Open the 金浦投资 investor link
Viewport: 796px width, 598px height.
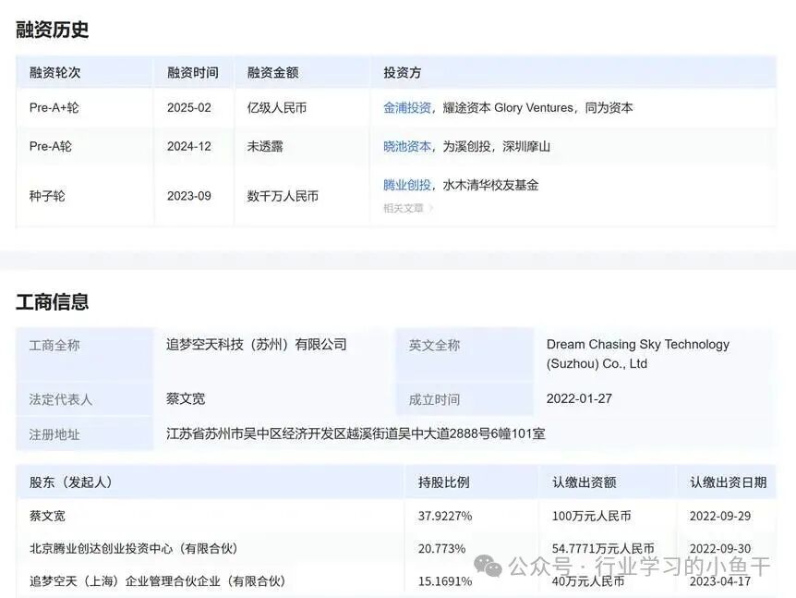coord(407,108)
